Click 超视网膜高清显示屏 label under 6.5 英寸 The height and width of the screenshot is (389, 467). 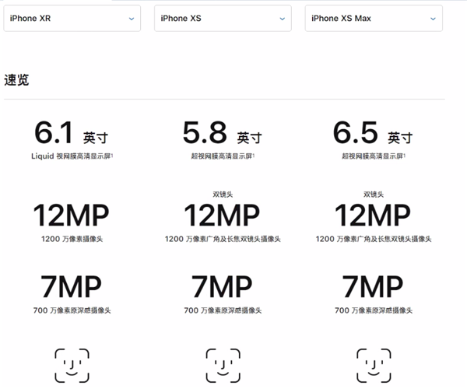coord(374,156)
